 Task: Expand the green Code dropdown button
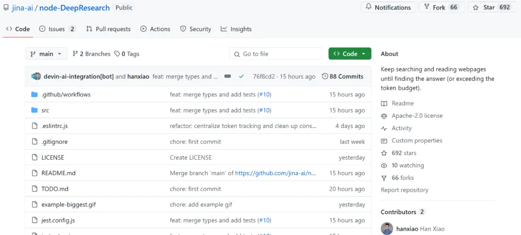point(350,54)
